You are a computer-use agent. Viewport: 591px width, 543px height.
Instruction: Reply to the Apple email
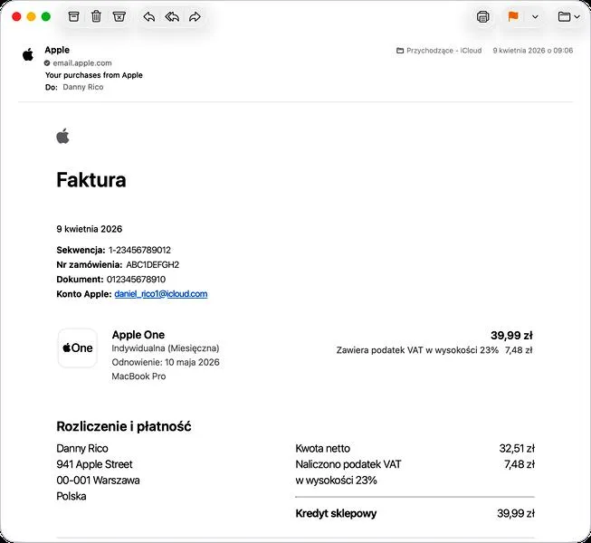(148, 16)
